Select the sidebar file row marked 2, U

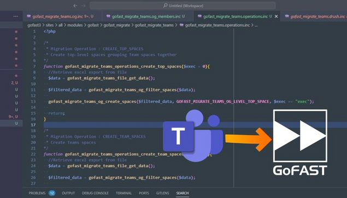click(11, 83)
